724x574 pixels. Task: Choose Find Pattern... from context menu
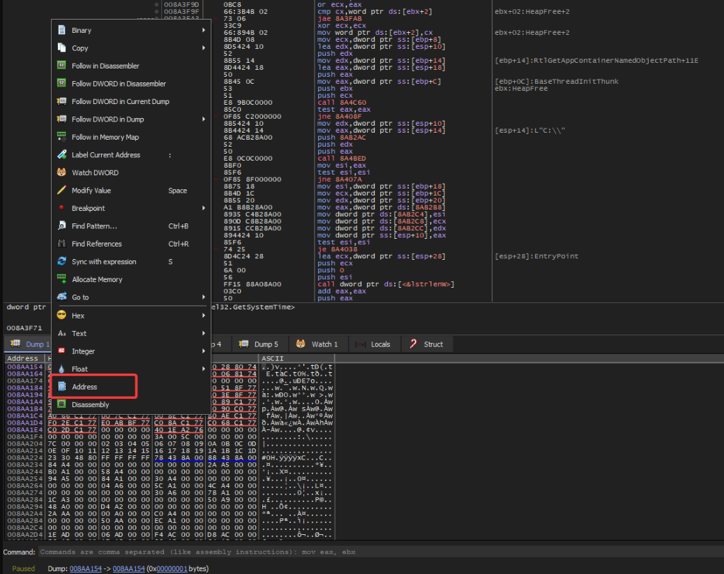(94, 226)
